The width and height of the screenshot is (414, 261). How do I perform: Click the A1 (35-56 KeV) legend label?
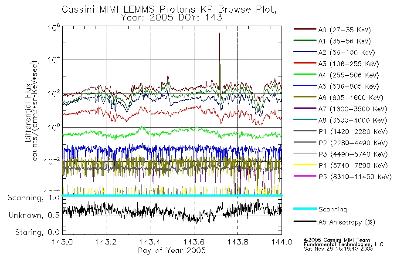click(345, 41)
